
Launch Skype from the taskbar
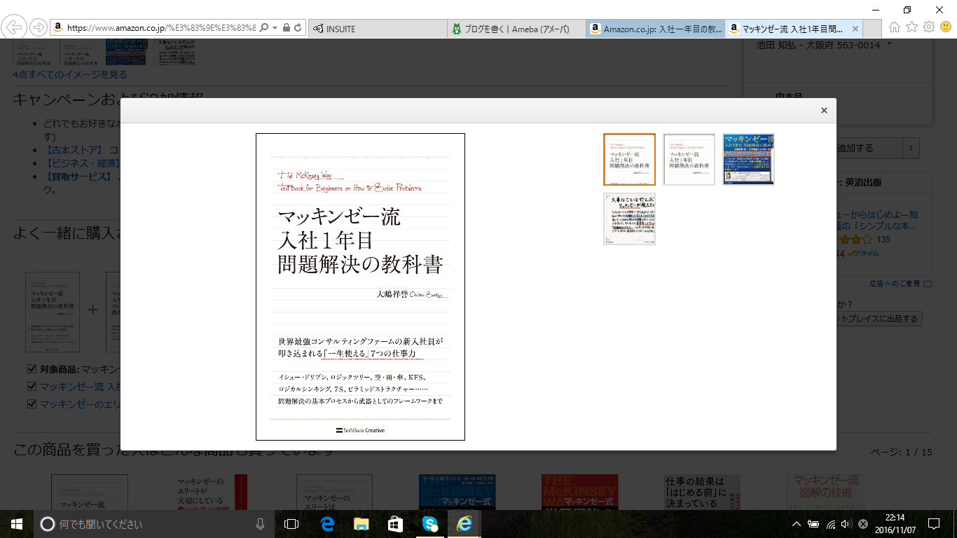click(x=429, y=524)
